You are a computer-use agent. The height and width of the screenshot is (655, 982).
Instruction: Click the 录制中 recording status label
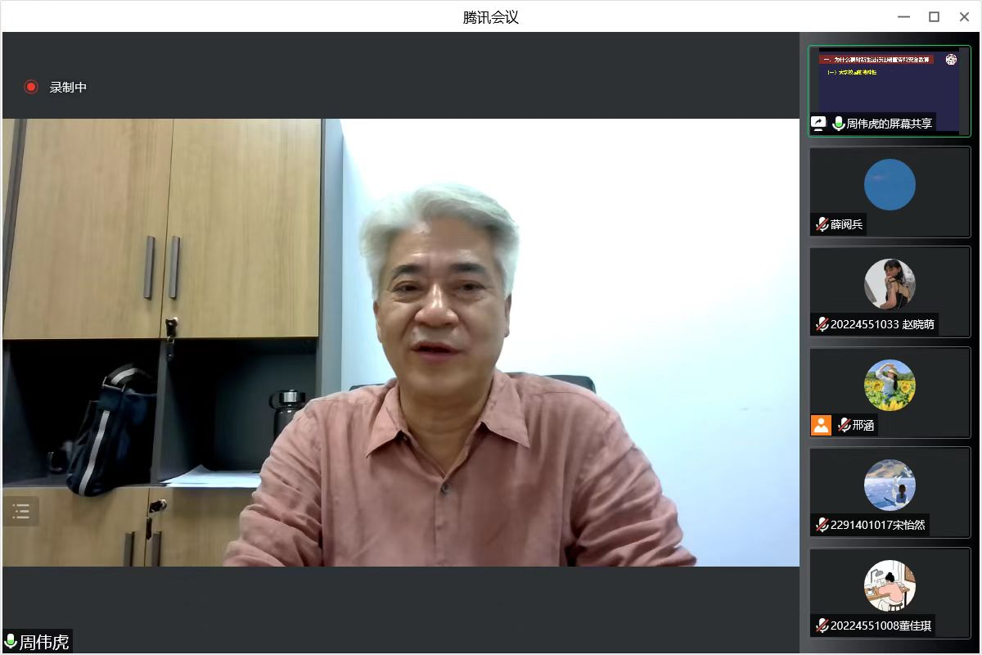coord(68,87)
